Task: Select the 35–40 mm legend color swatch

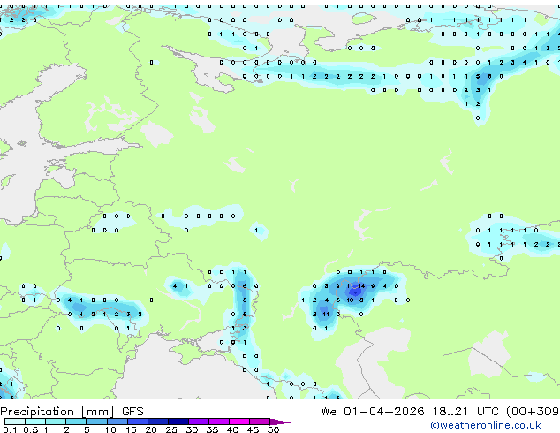Action: click(x=219, y=422)
